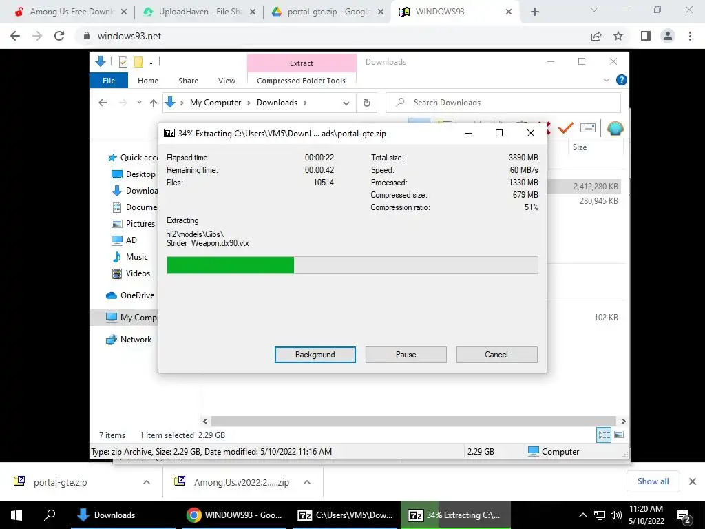Bookmark this page with star icon
Screen dimensions: 705x529
pyautogui.click(x=618, y=36)
